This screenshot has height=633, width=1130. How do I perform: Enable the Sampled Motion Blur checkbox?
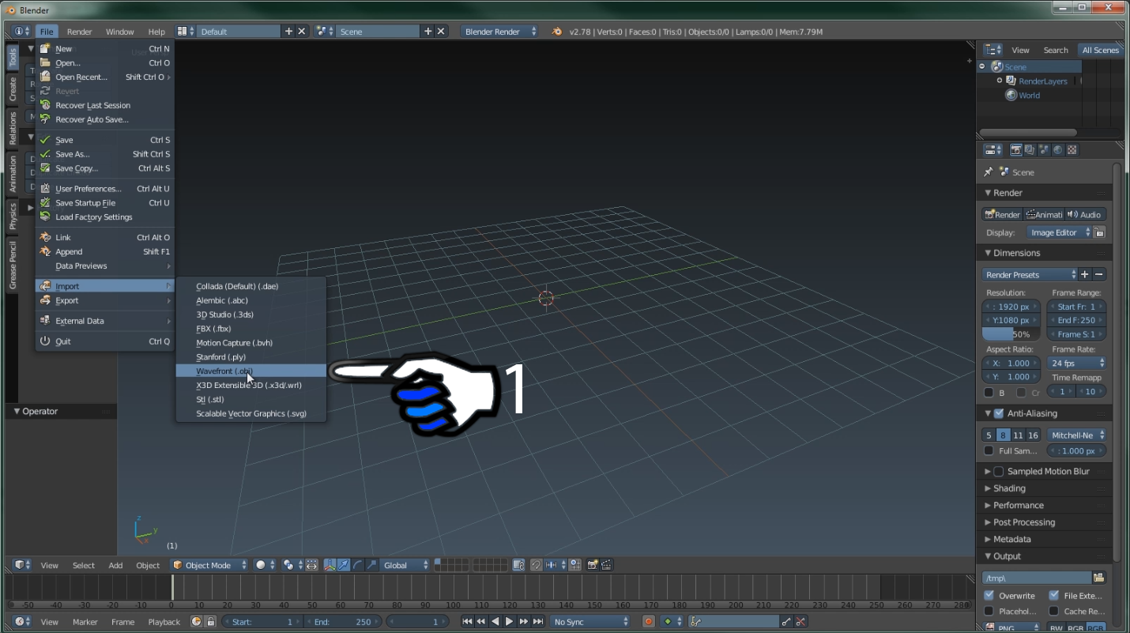pos(999,472)
